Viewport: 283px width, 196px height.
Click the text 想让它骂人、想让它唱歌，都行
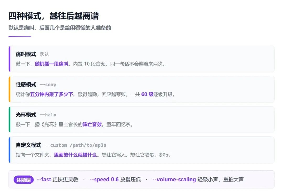tap(135, 155)
